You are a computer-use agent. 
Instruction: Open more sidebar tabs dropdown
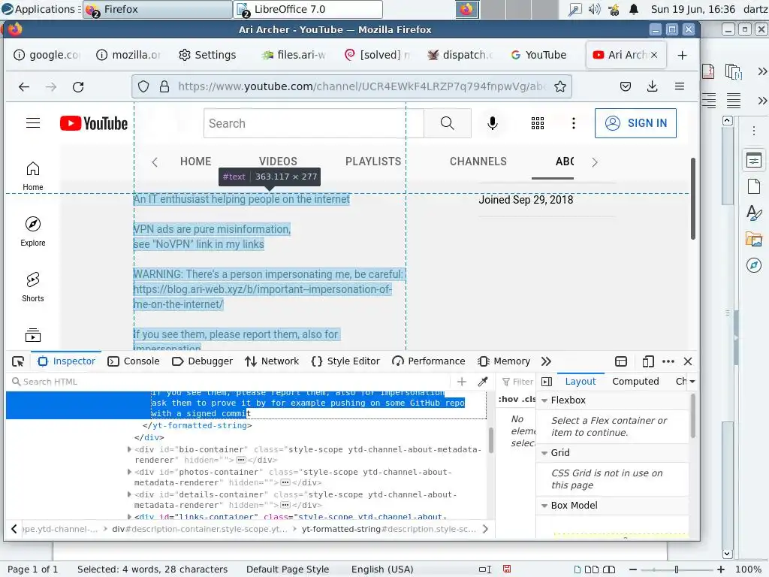point(692,382)
